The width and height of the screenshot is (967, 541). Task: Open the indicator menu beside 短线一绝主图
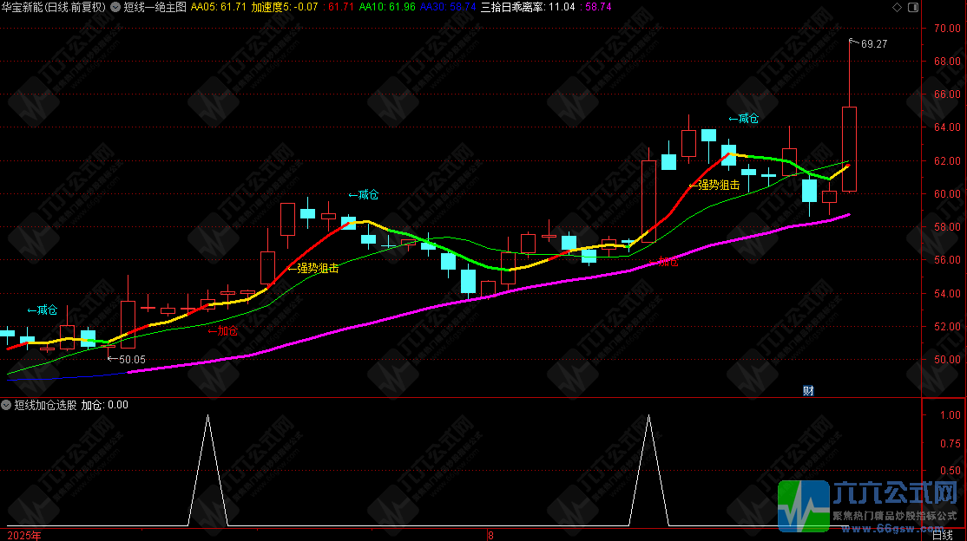tap(115, 8)
